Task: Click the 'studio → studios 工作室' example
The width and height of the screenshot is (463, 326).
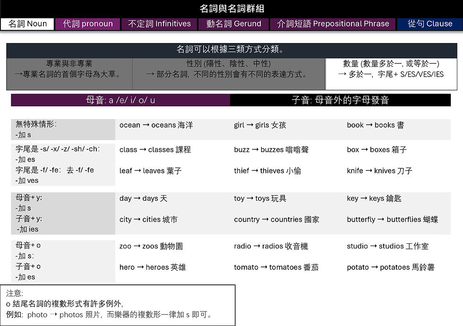Action: point(388,246)
